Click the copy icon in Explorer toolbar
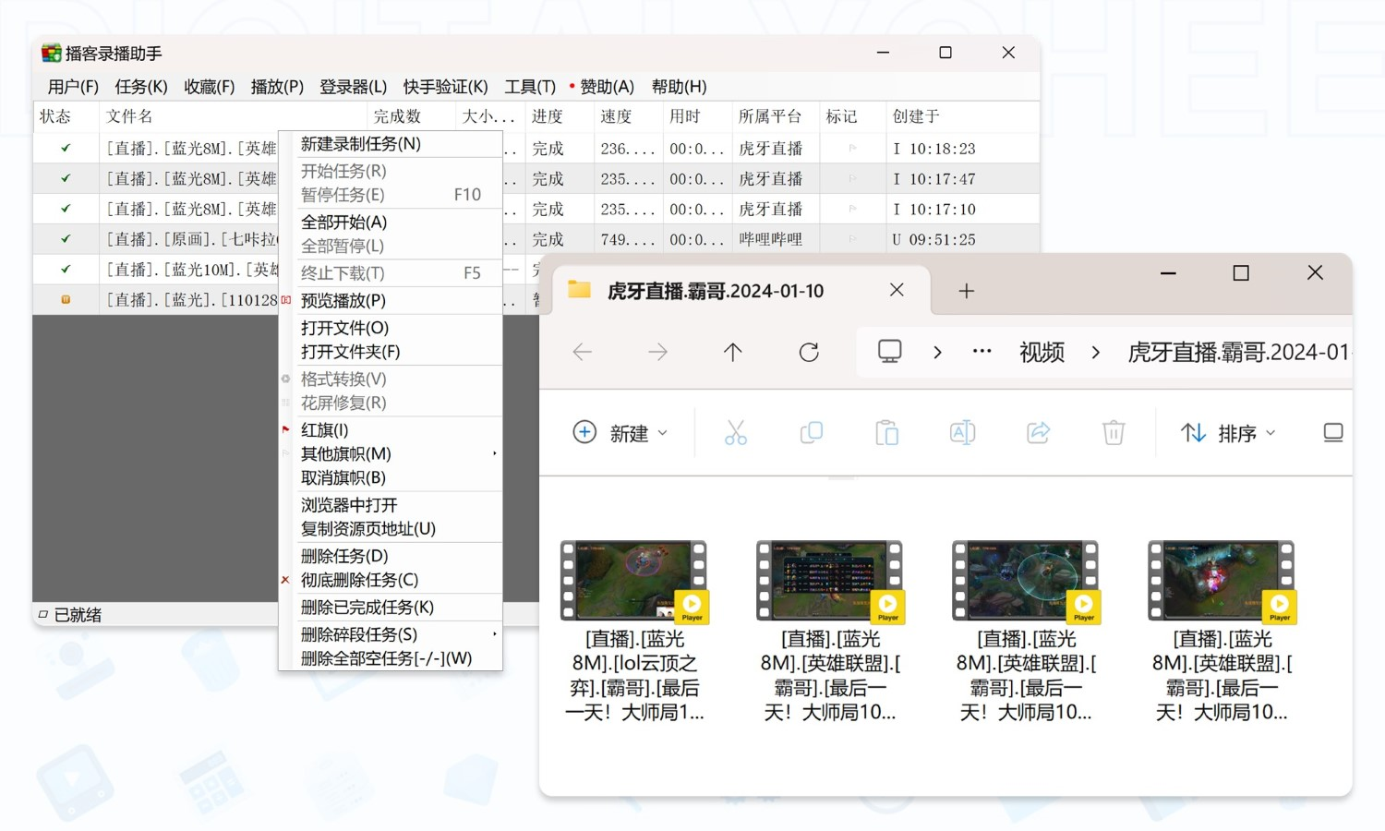The width and height of the screenshot is (1385, 831). coord(812,433)
